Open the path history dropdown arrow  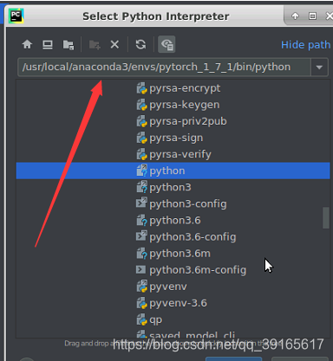click(319, 68)
